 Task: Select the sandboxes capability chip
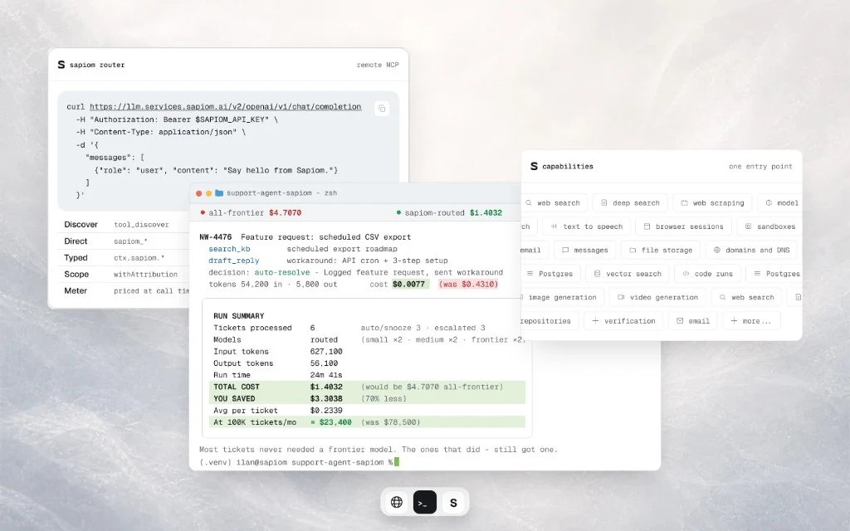coord(769,227)
